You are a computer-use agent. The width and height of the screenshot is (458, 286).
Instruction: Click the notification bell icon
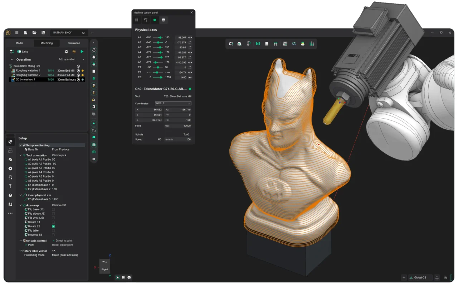coord(437,277)
